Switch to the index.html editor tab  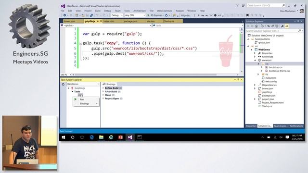[112, 21]
